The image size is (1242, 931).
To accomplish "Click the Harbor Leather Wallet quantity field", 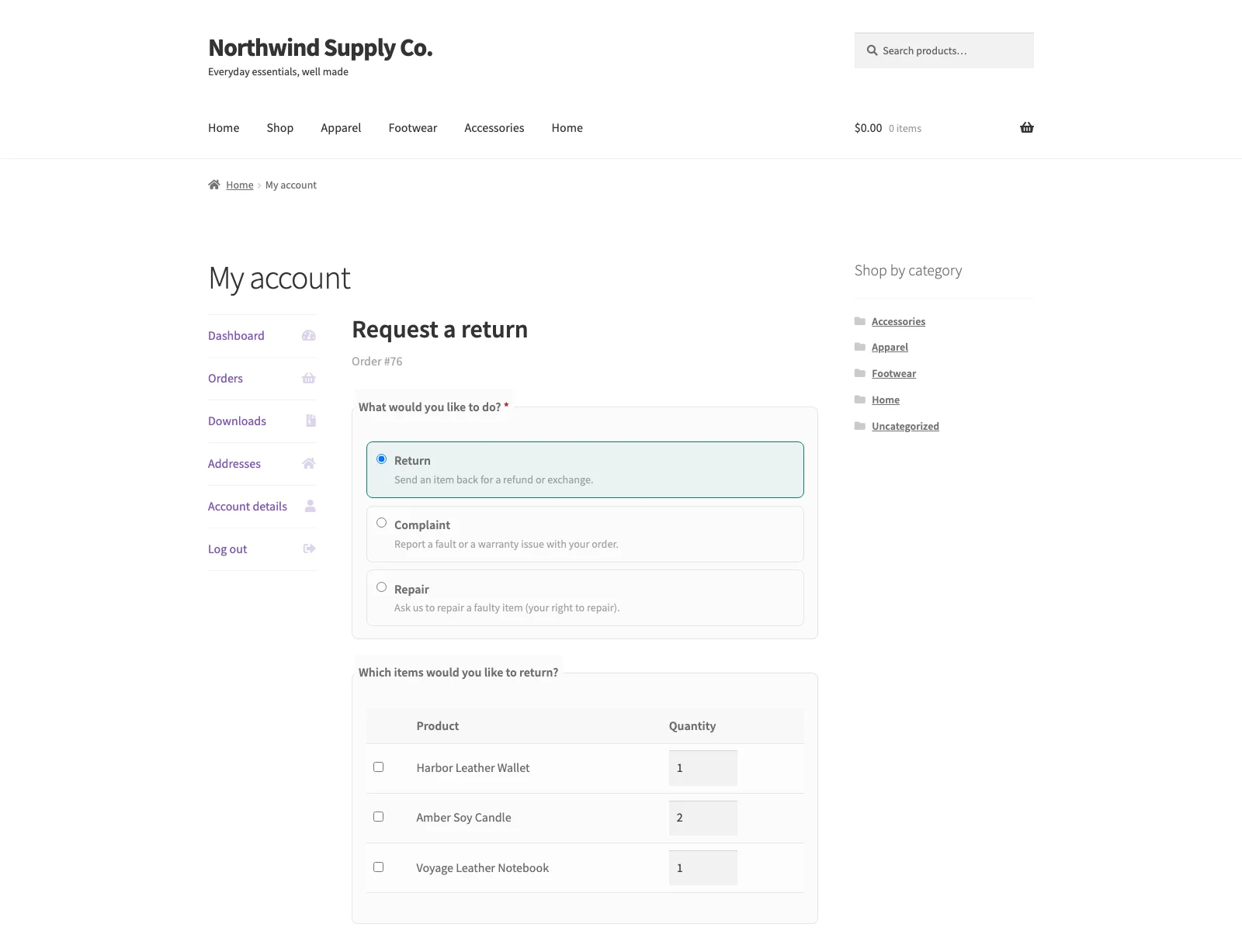I will tap(703, 768).
